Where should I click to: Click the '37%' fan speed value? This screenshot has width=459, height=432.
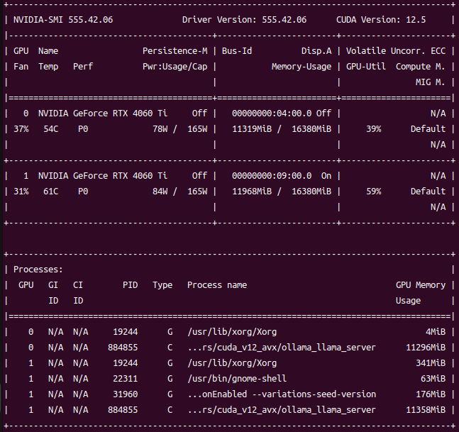(x=21, y=129)
